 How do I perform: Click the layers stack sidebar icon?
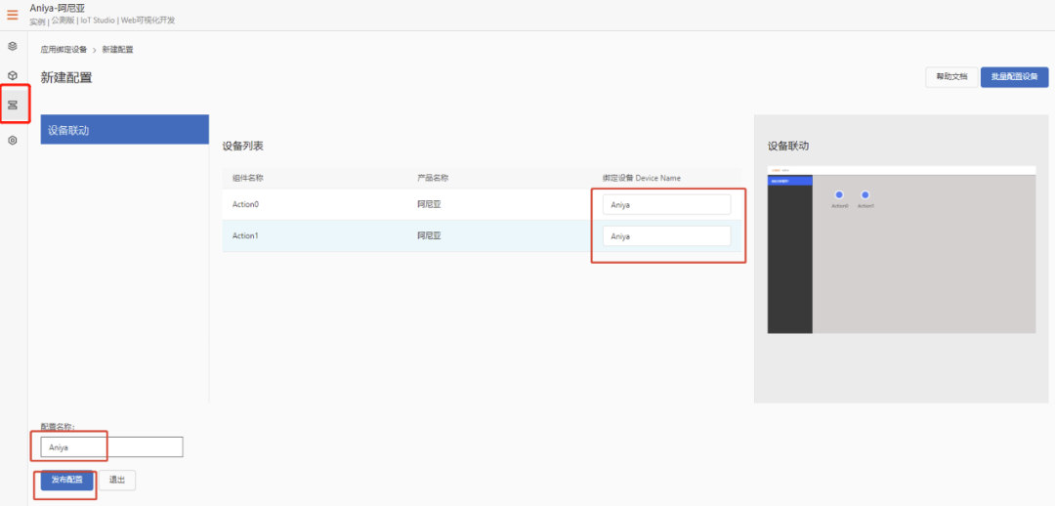point(12,47)
